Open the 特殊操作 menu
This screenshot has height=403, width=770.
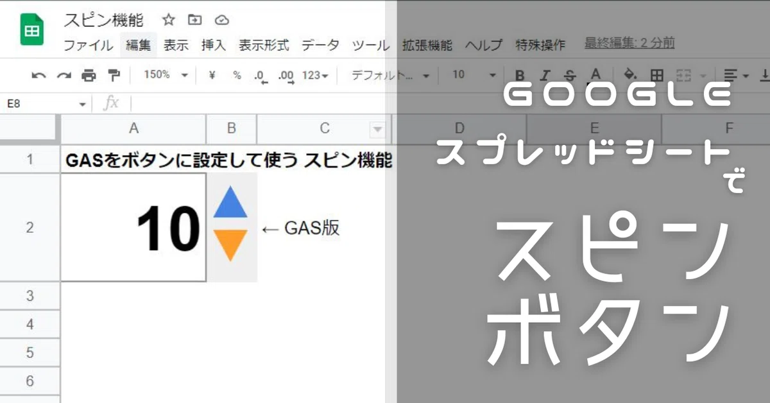(540, 45)
